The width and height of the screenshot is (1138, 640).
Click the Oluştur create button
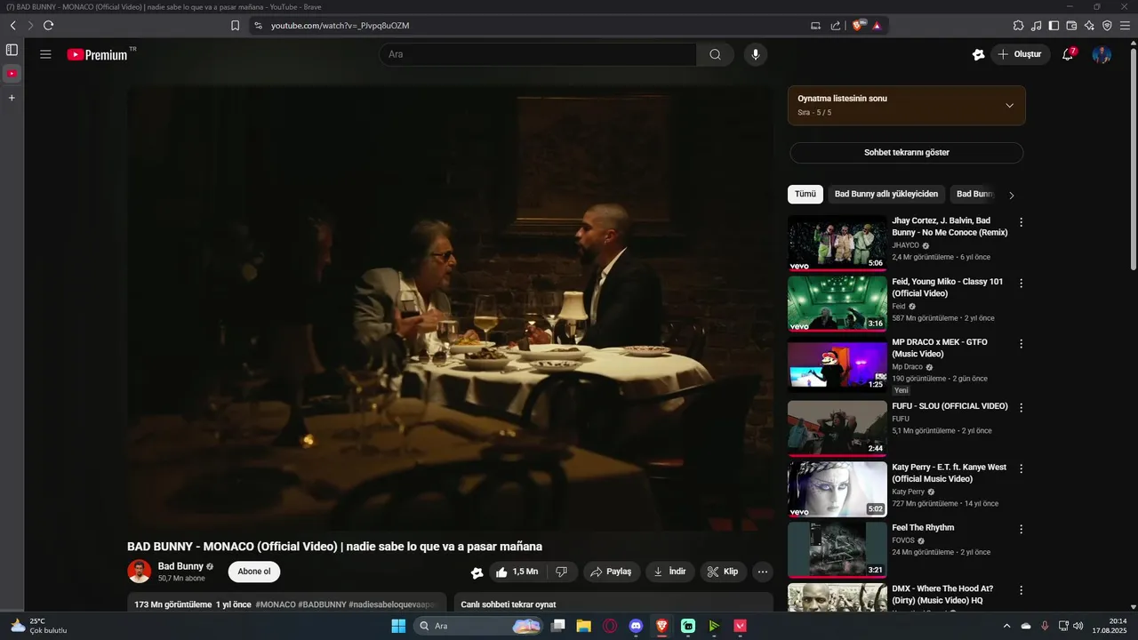pyautogui.click(x=1021, y=54)
